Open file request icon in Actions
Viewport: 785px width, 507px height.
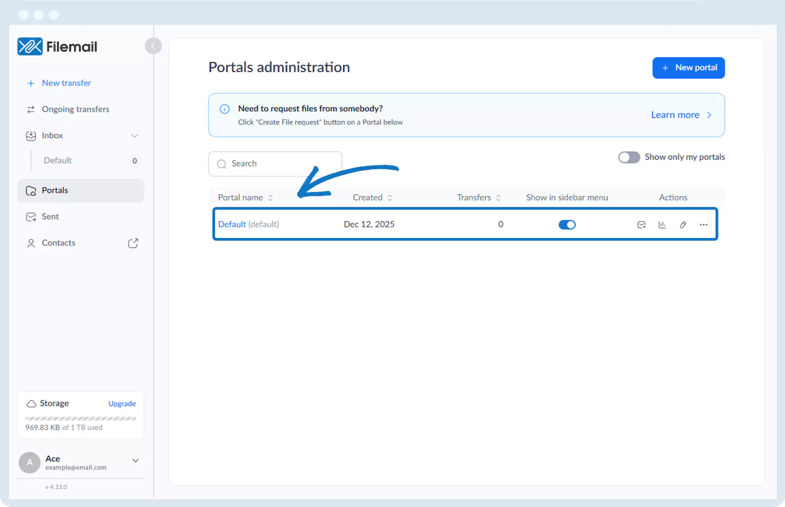[x=641, y=225]
